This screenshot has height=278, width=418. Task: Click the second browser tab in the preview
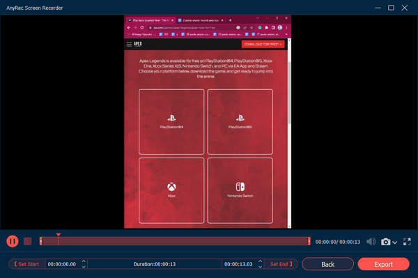[201, 20]
